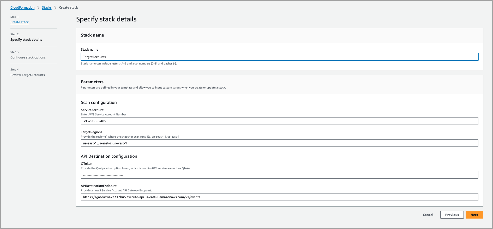Image resolution: width=493 pixels, height=229 pixels.
Task: Click the masked QToken field
Action: point(279,175)
